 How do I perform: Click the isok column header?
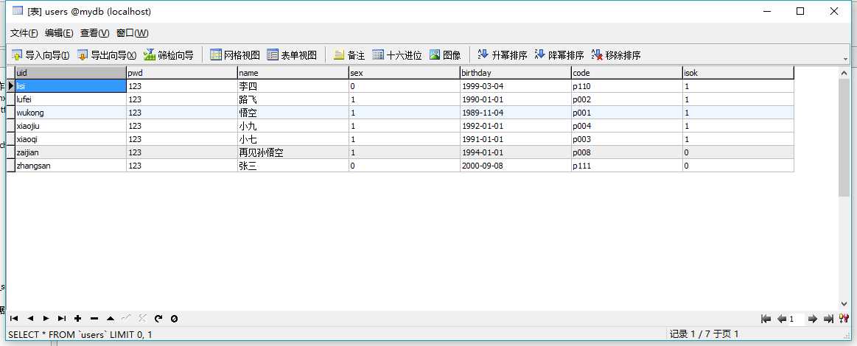coord(738,73)
